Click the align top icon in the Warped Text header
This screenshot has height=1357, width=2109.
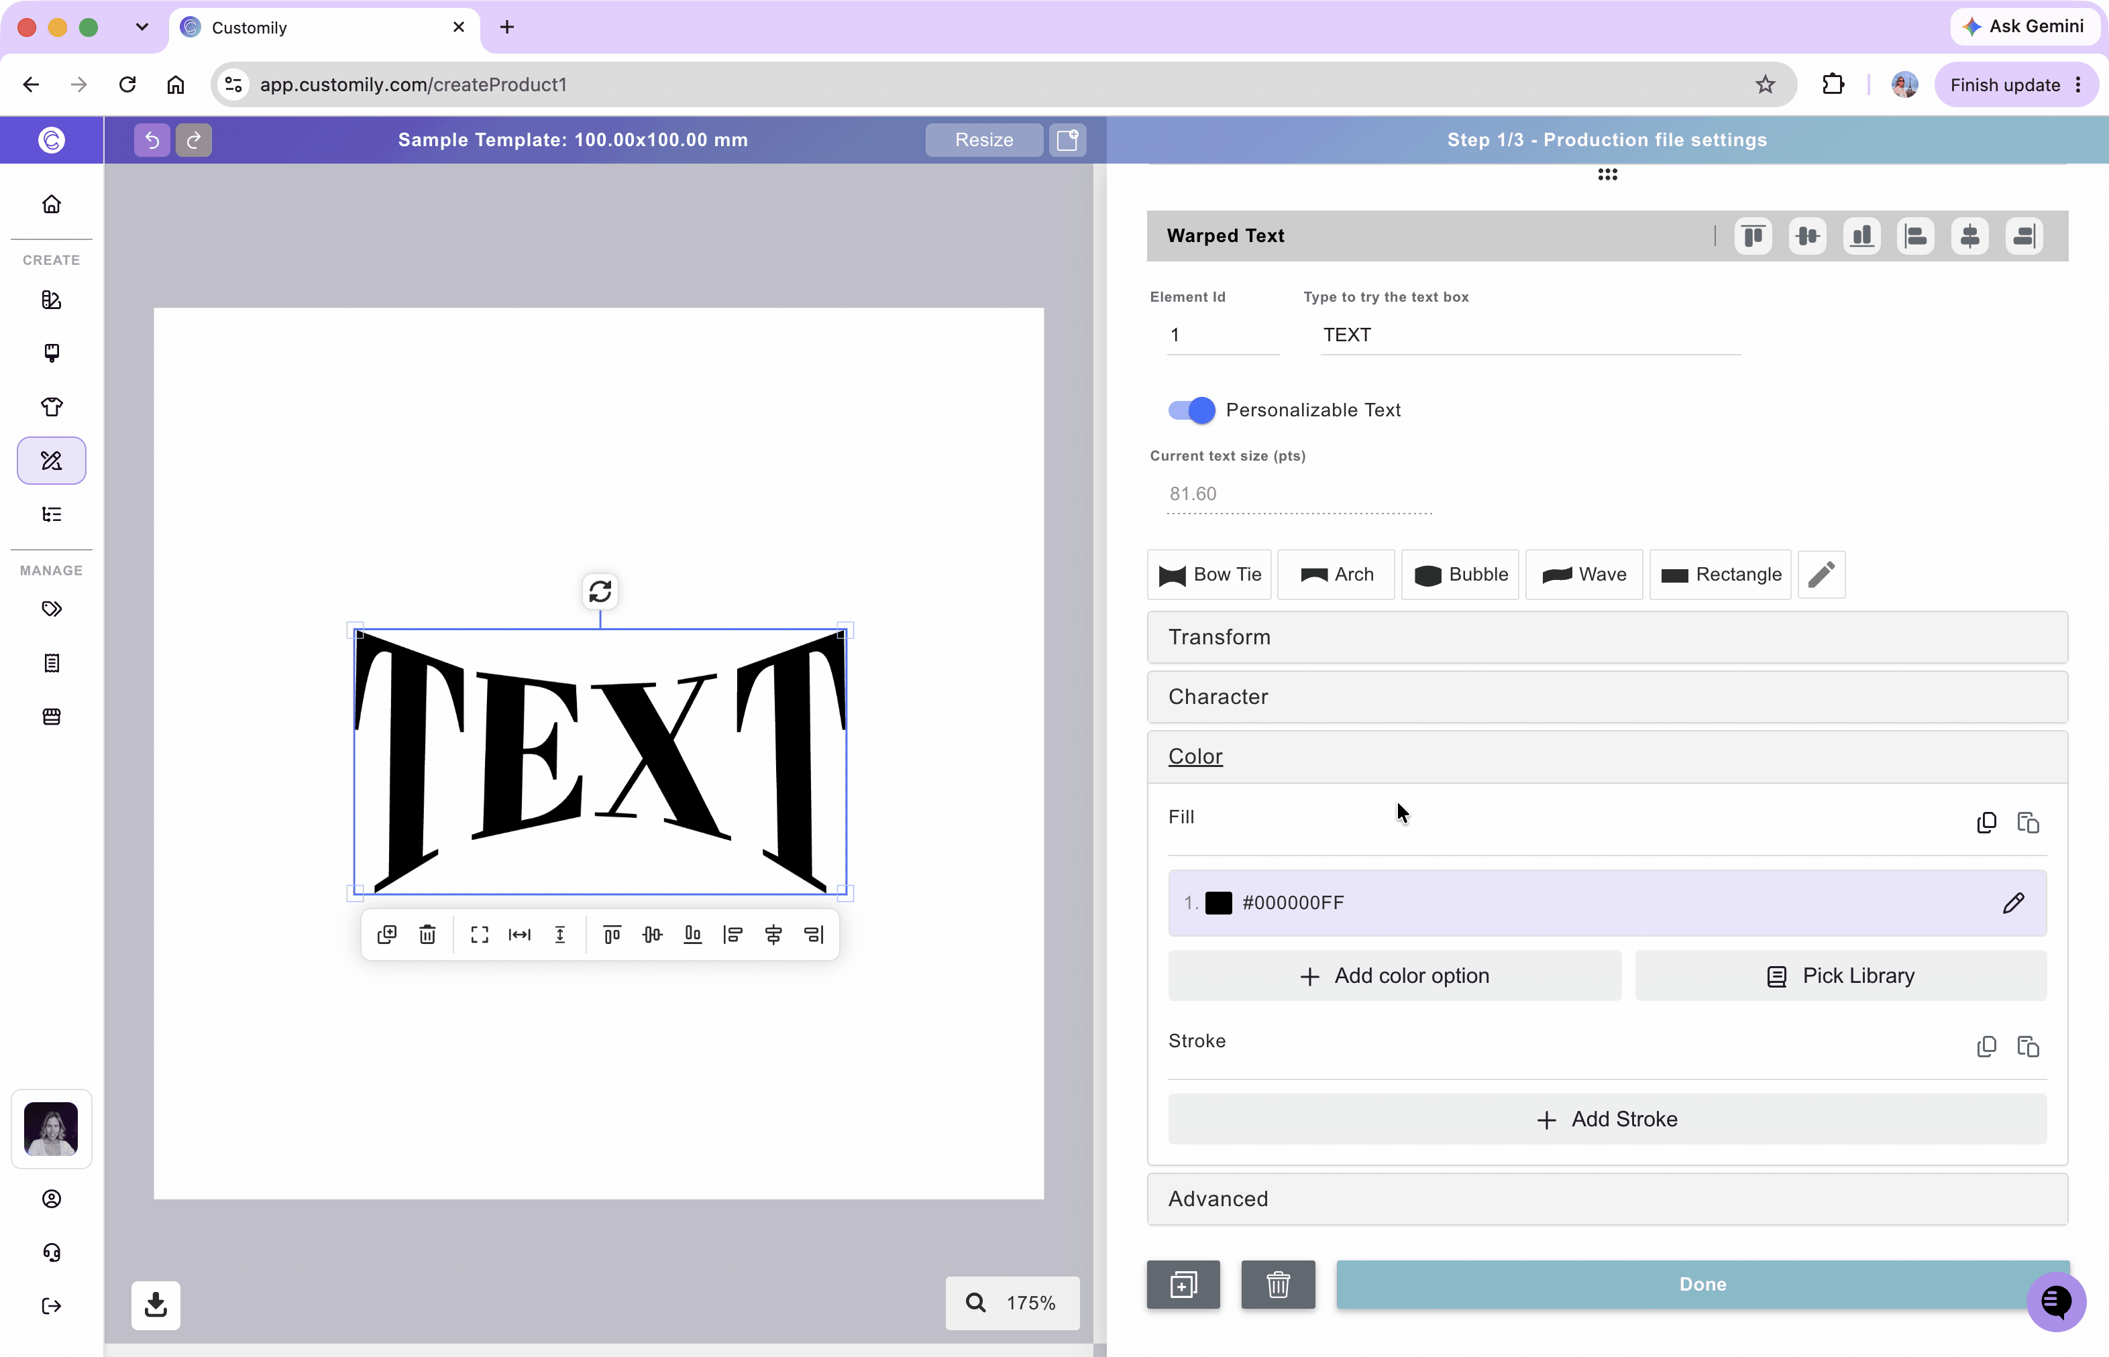(x=1753, y=236)
